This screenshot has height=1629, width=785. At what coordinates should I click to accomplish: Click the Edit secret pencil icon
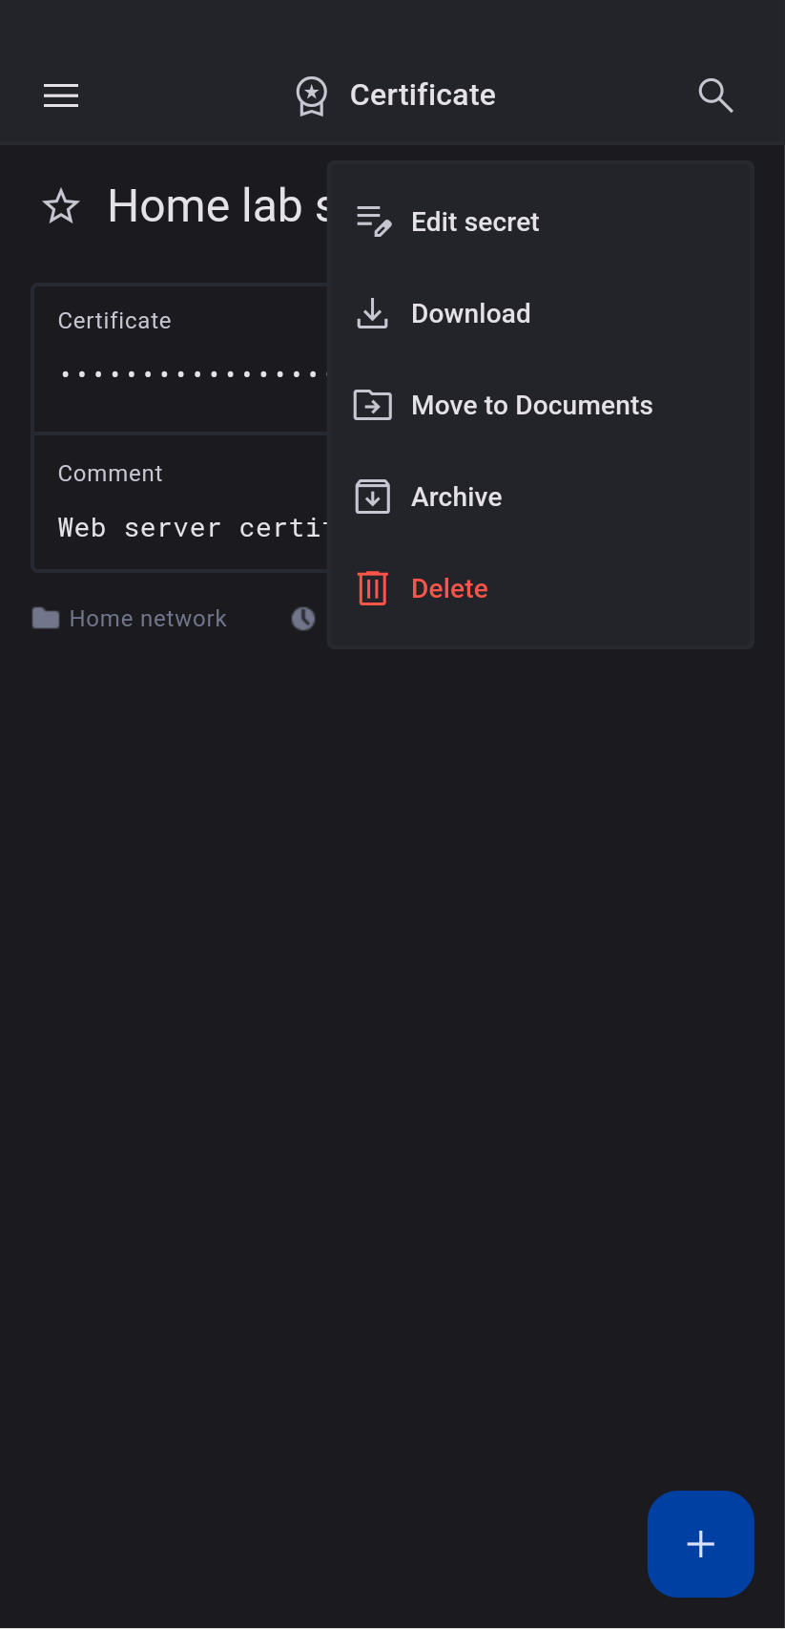(373, 222)
